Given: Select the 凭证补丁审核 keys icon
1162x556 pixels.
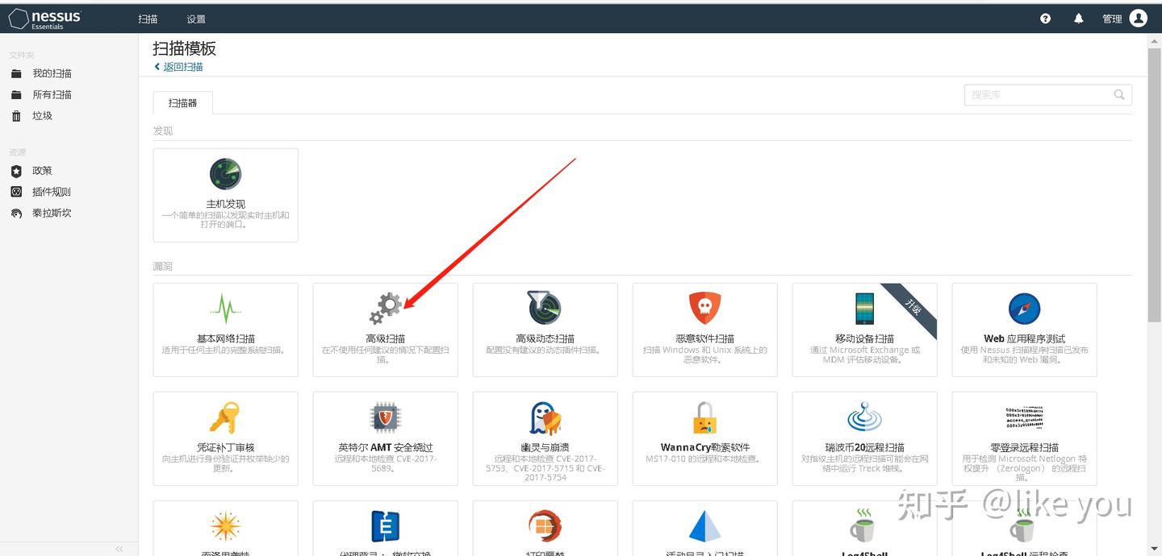Looking at the screenshot, I should [224, 417].
